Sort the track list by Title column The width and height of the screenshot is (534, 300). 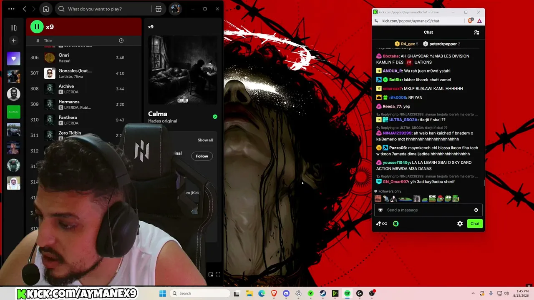(48, 40)
